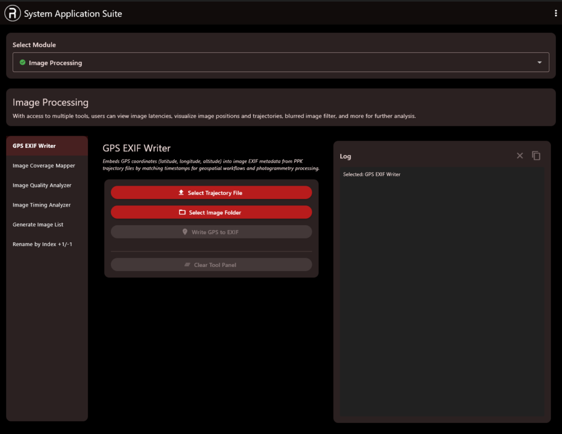Expand the Select Module dropdown arrow

point(539,63)
